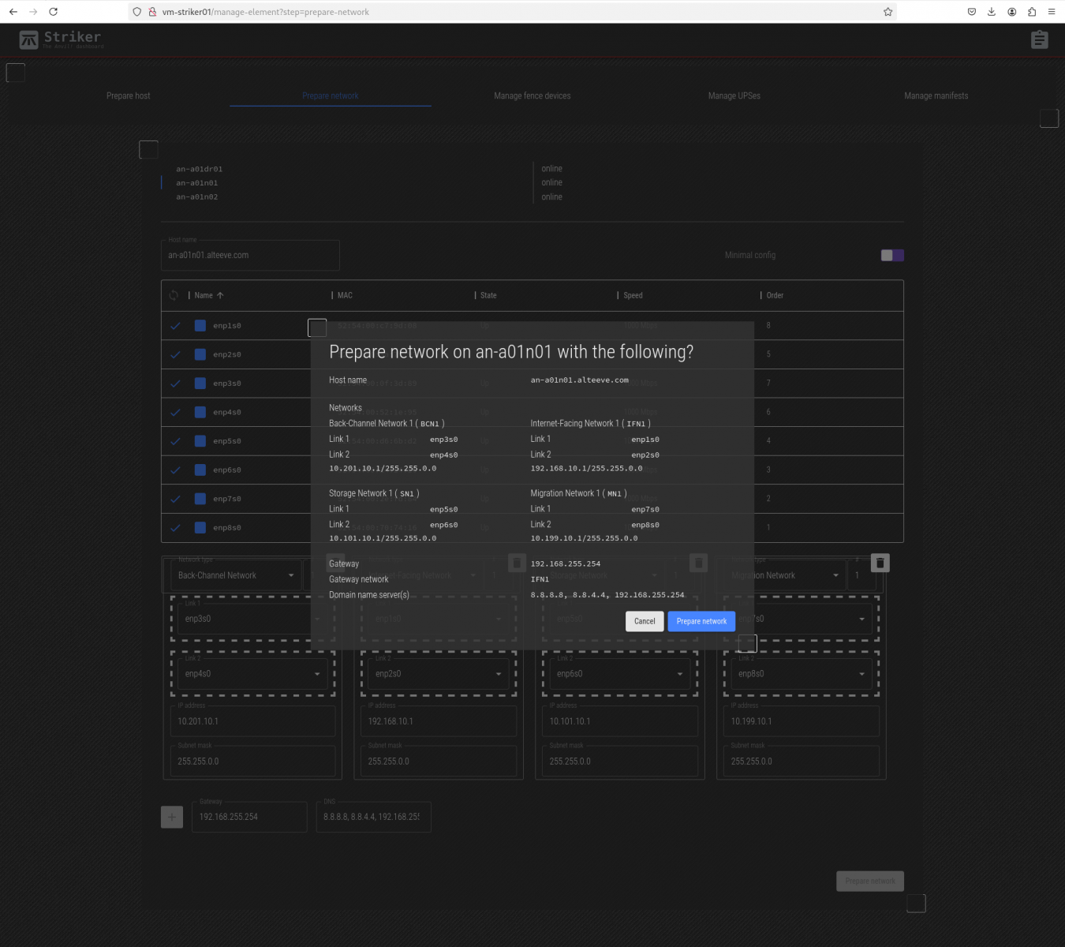Reload the page with browser refresh icon
1065x947 pixels.
53,12
